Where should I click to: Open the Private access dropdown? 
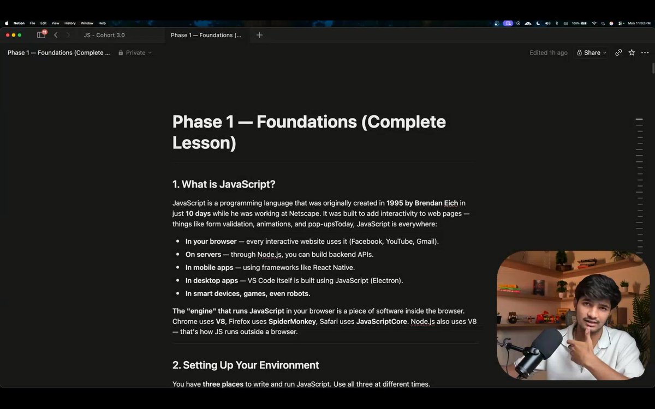[x=135, y=53]
